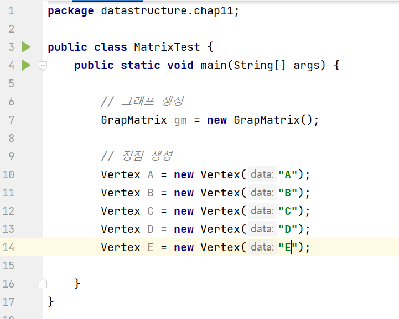The width and height of the screenshot is (399, 319).
Task: Click the class keyword on line 3
Action: pos(111,47)
